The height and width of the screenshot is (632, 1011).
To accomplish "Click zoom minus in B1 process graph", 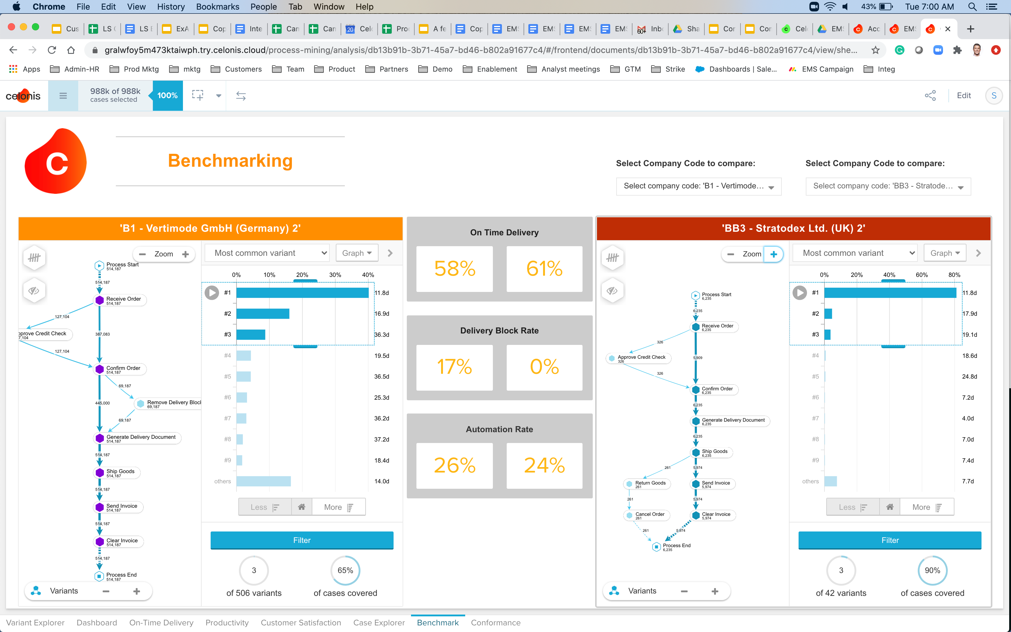I will (x=142, y=254).
